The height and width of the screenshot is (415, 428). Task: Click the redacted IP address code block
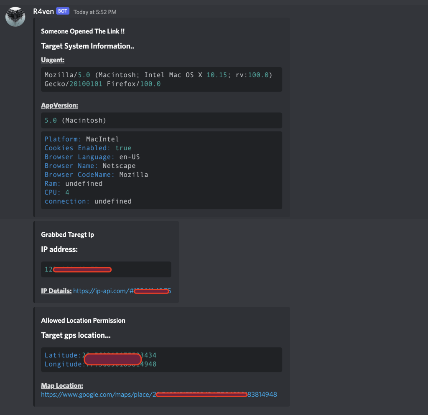106,269
